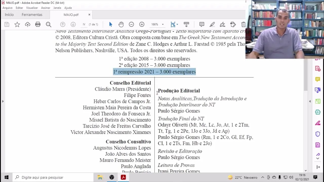Click the name 'Augustus Nicodemus Lopes'
The width and height of the screenshot is (324, 182).
click(122, 148)
